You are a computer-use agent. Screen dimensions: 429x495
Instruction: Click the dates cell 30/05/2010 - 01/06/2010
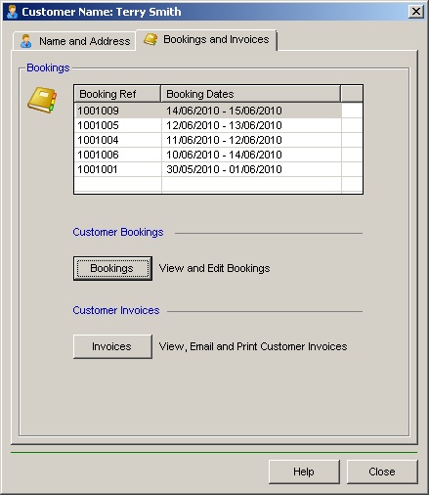pos(224,169)
